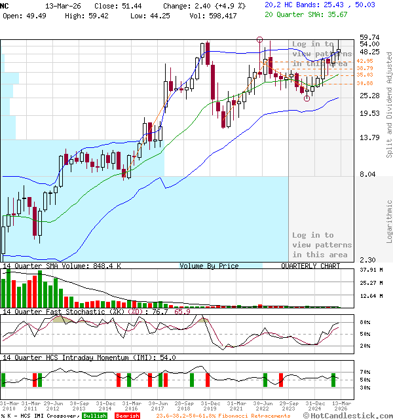Click the upper 'Log in to view patterns' text
393x419 pixels.
click(x=322, y=54)
